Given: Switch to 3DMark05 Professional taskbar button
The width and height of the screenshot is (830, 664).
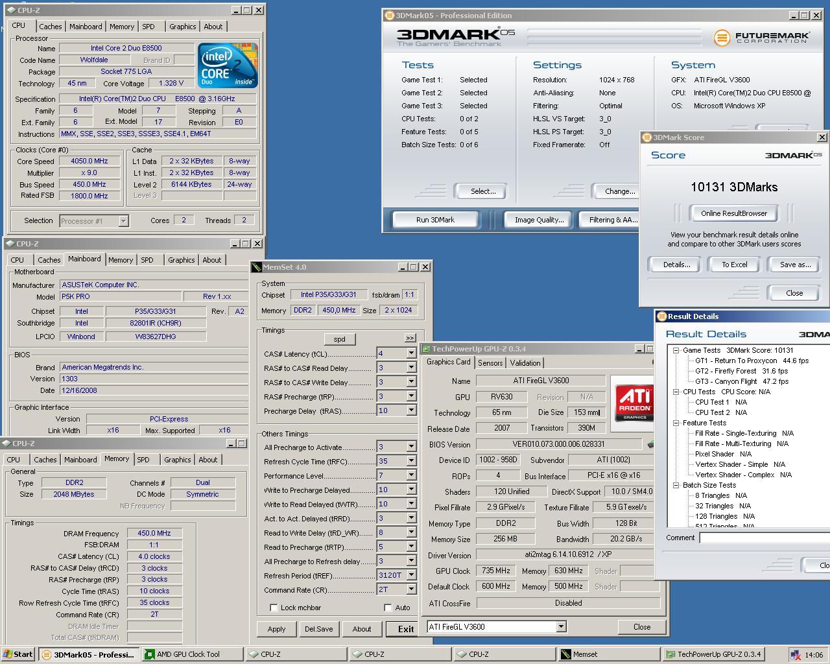Looking at the screenshot, I should (89, 654).
